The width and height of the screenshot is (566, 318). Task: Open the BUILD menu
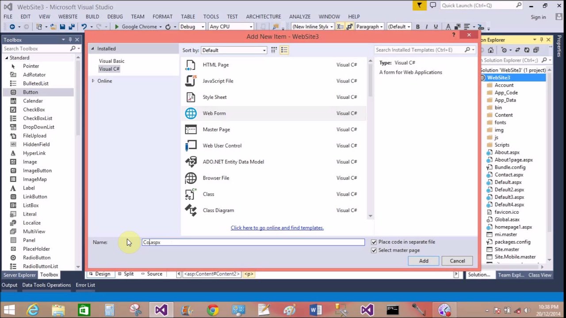[x=92, y=16]
